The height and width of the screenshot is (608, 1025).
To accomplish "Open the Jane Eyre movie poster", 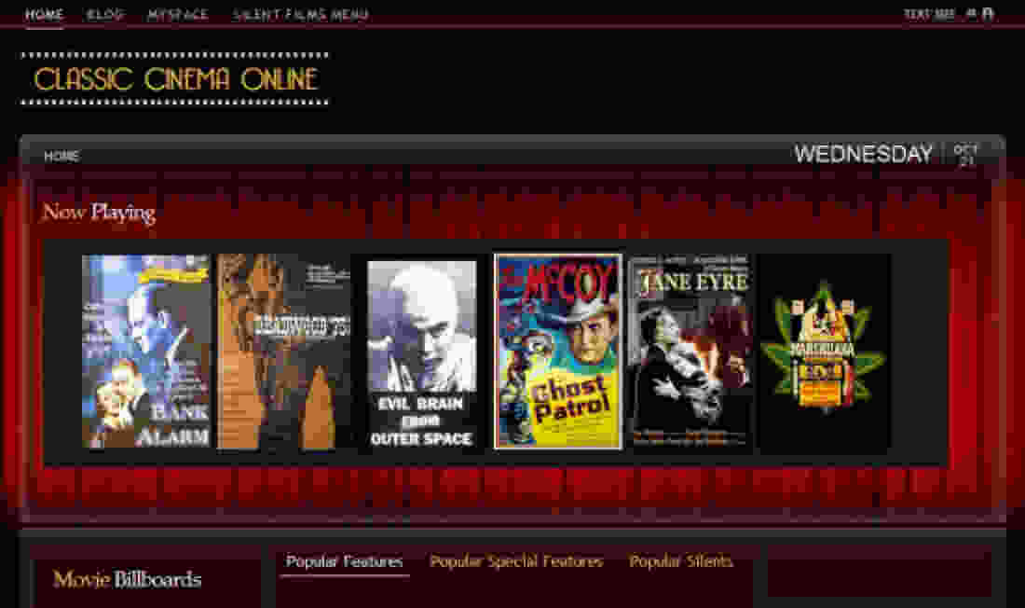I will point(692,352).
